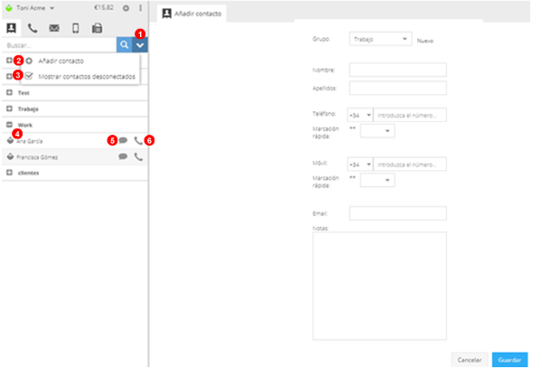Click the search magnifier button

pos(124,44)
